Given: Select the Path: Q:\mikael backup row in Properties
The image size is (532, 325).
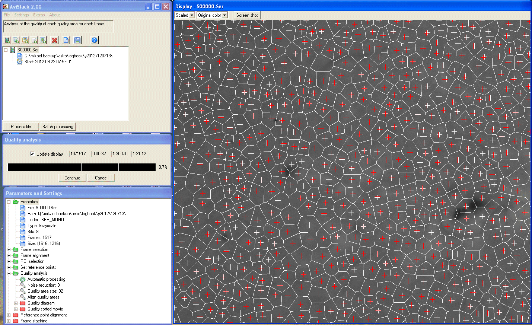Looking at the screenshot, I should tap(77, 214).
